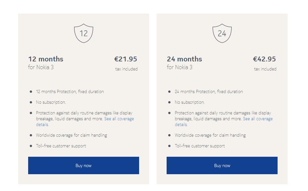
Task: Click 'for Nokia 3' under 24 months
Action: [x=180, y=67]
